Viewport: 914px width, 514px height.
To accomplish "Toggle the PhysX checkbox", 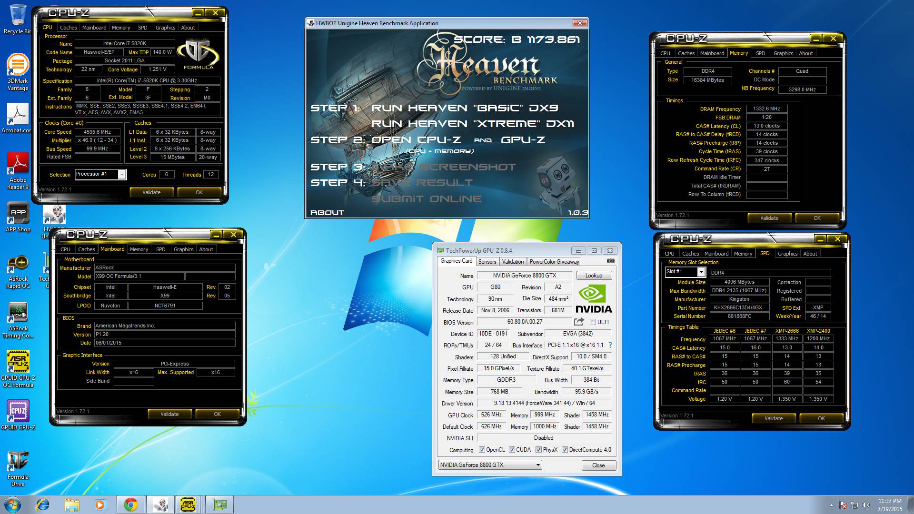I will [x=538, y=450].
